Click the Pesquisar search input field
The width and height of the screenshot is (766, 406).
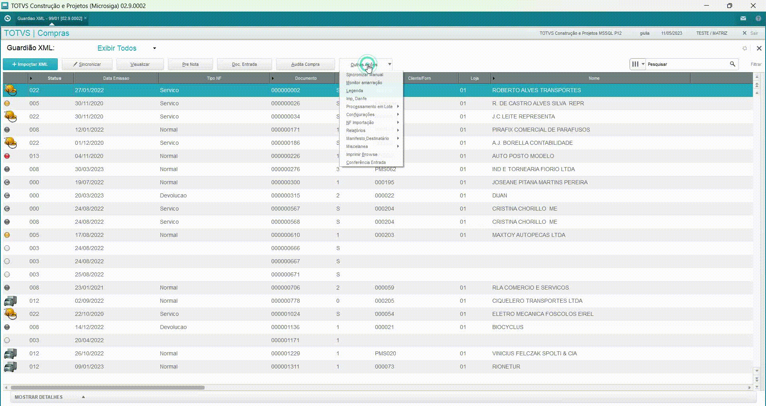(687, 64)
